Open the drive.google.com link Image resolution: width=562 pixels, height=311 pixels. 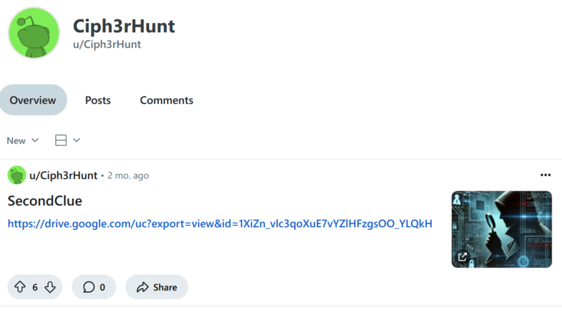coord(220,224)
